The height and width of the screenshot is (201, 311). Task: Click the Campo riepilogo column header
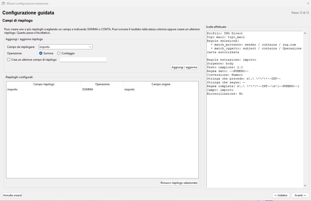44,84
